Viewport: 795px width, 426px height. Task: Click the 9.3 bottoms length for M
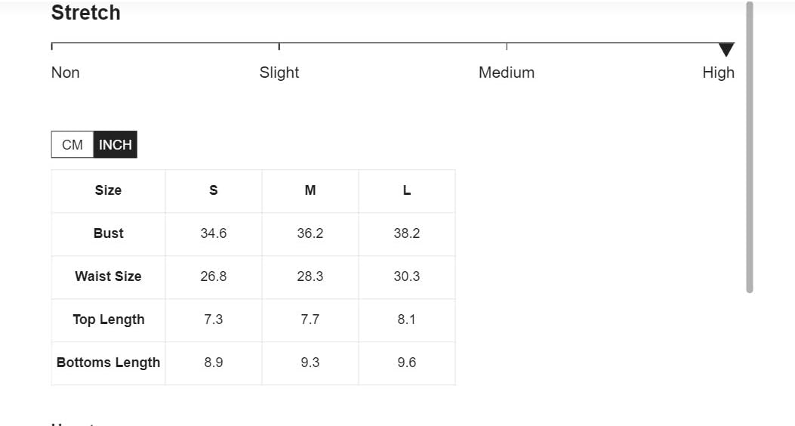coord(310,363)
